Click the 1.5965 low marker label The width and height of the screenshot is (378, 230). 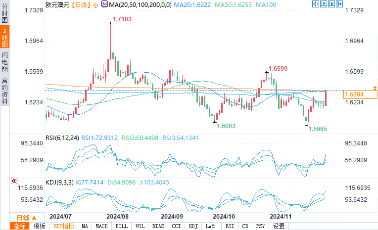318,129
